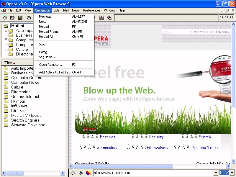Click the hotlist panel's scroll right arrow

(63, 173)
